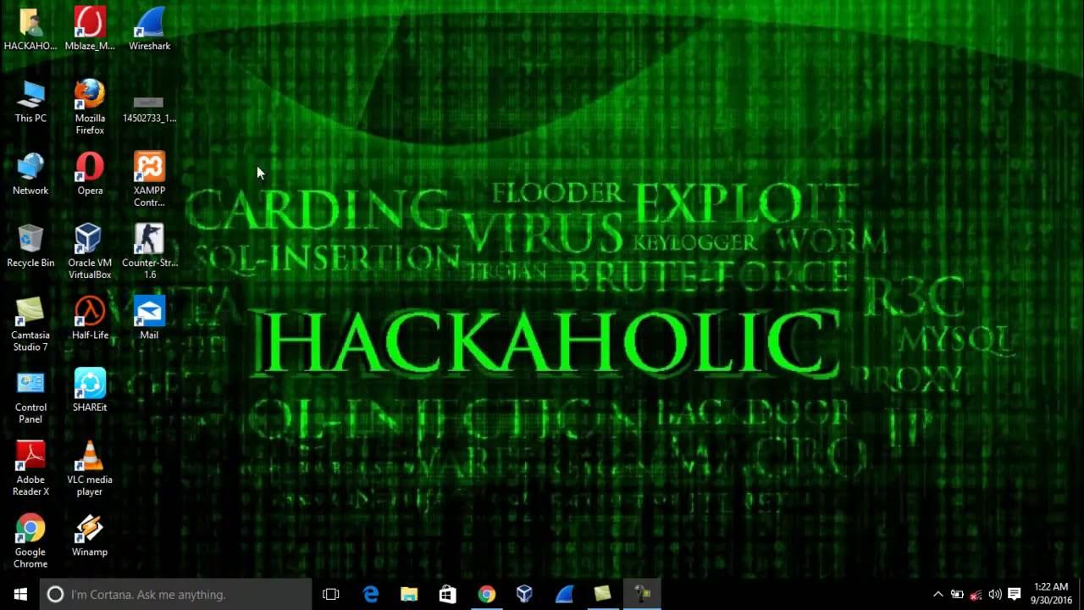Select the Recycle Bin desktop icon

[30, 247]
